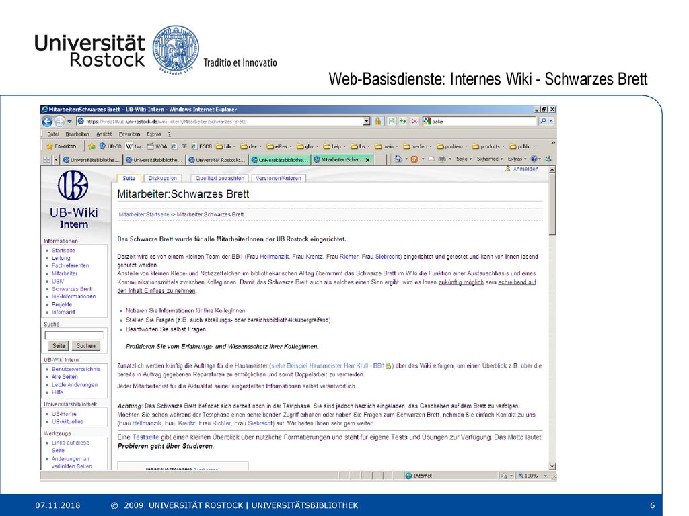The width and height of the screenshot is (689, 516).
Task: Open the Bearbeiten menu
Action: point(77,134)
